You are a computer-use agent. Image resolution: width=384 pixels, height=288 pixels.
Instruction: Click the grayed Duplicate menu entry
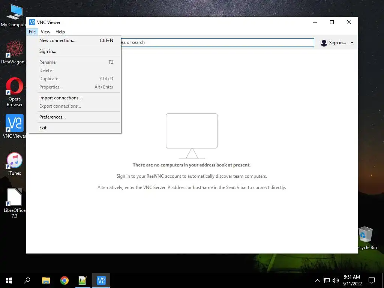click(74, 79)
